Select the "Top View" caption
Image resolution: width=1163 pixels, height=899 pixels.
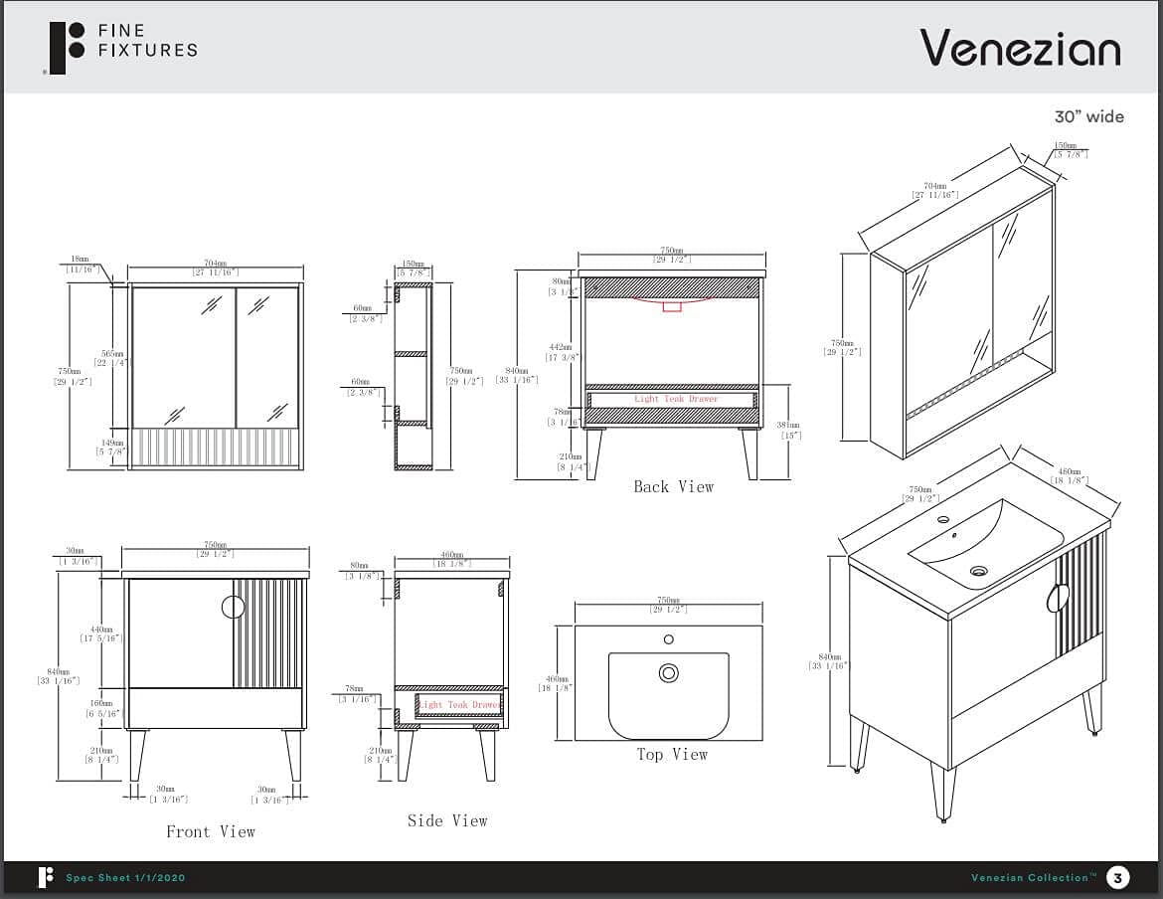pyautogui.click(x=672, y=755)
